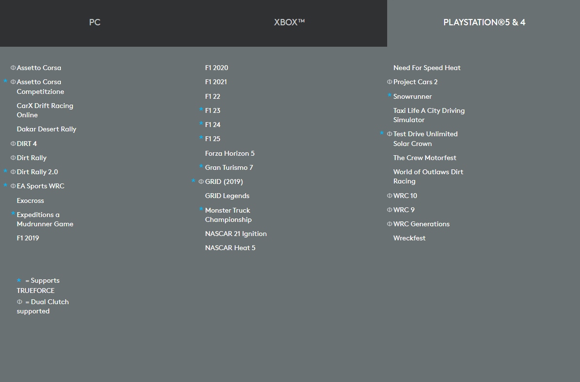580x382 pixels.
Task: Click the dual clutch symbol in the legend
Action: point(19,302)
